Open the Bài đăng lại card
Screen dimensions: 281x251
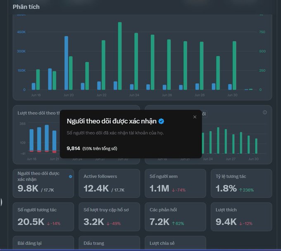pyautogui.click(x=43, y=243)
